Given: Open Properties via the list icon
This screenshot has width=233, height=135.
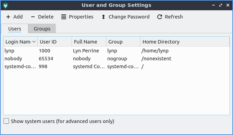Looking at the screenshot, I should coord(64,17).
